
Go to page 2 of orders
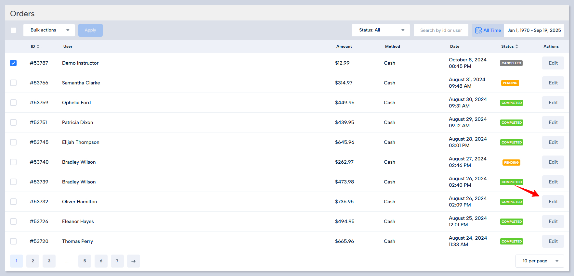33,261
